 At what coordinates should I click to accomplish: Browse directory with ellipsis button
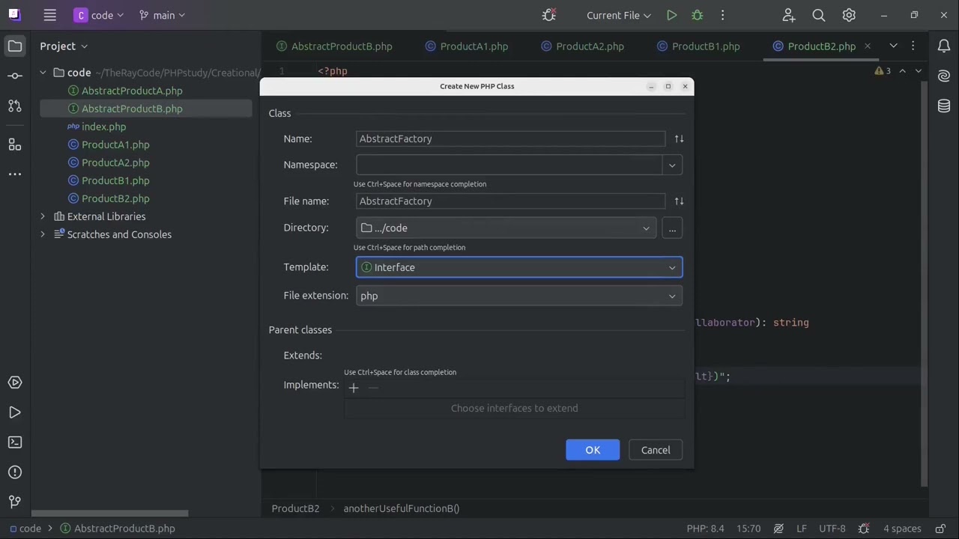[672, 228]
